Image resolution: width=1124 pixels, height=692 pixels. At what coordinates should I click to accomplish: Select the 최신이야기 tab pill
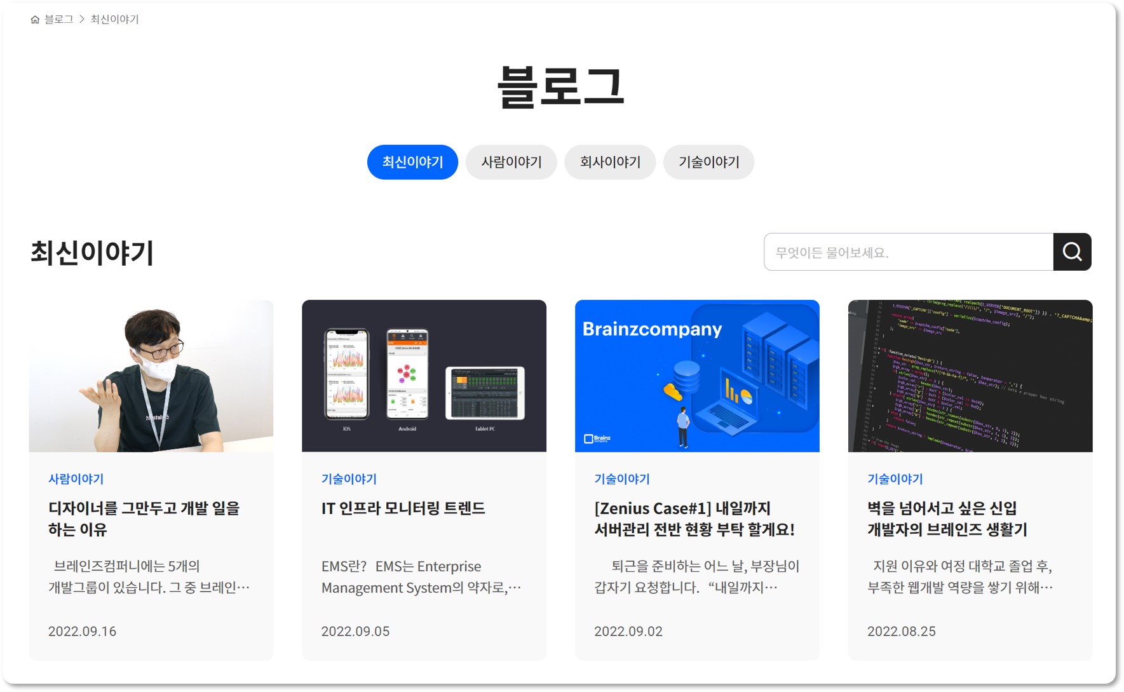point(412,162)
